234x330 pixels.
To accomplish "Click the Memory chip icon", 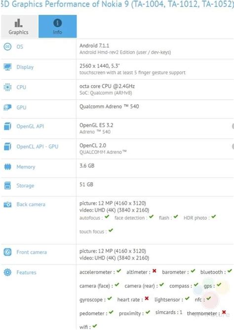I will click(x=7, y=167).
